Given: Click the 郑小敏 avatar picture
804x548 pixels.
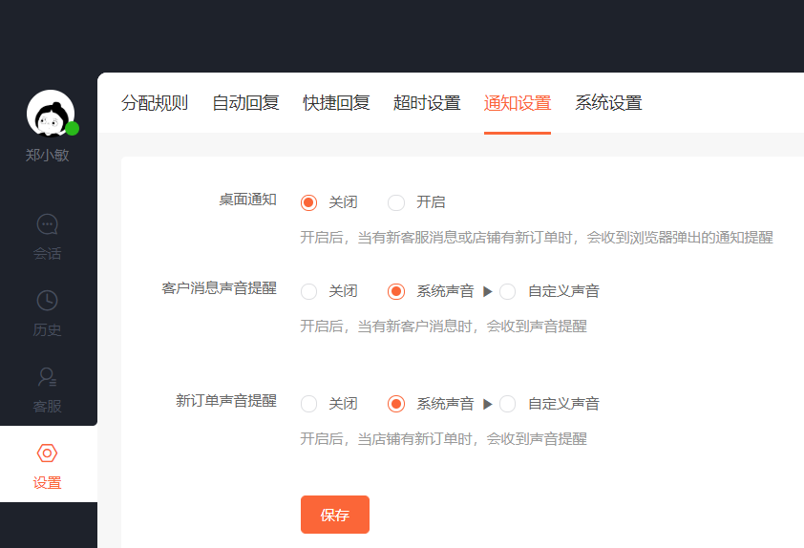Looking at the screenshot, I should 51,114.
